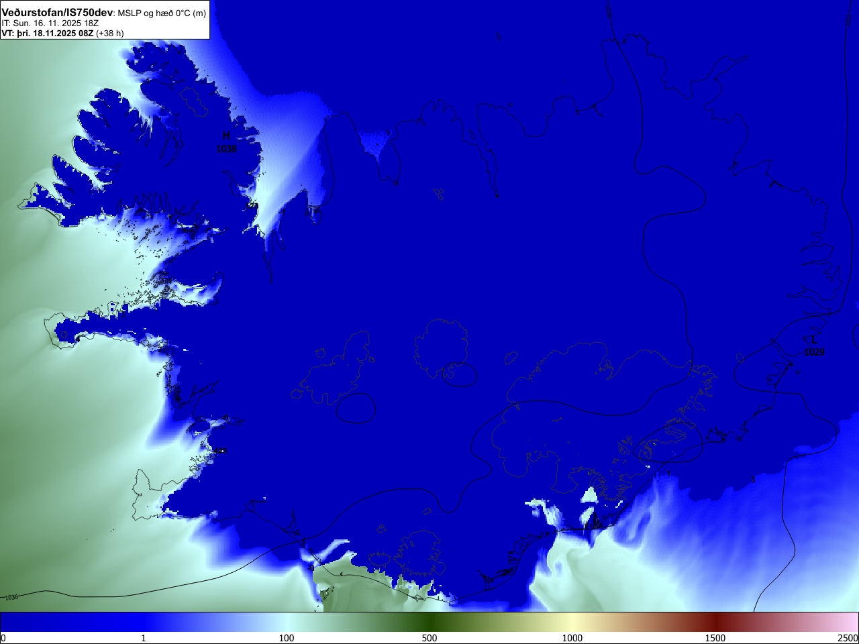Click the 1038 pressure value

(x=226, y=148)
